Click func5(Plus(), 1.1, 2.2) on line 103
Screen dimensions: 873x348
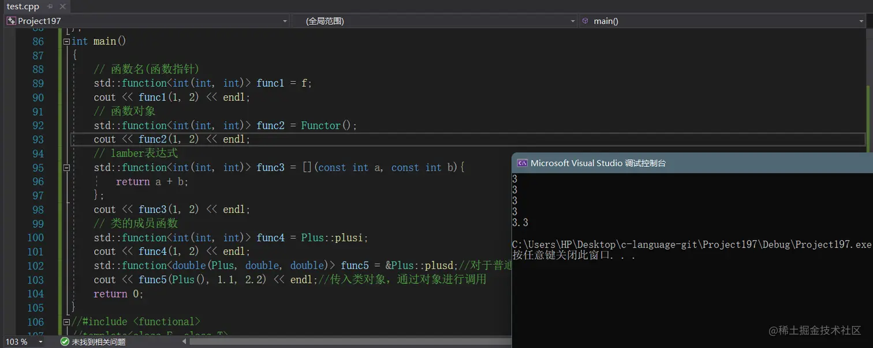coord(203,279)
